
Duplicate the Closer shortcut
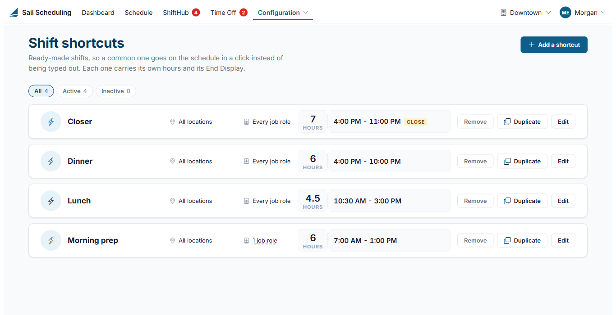(522, 121)
